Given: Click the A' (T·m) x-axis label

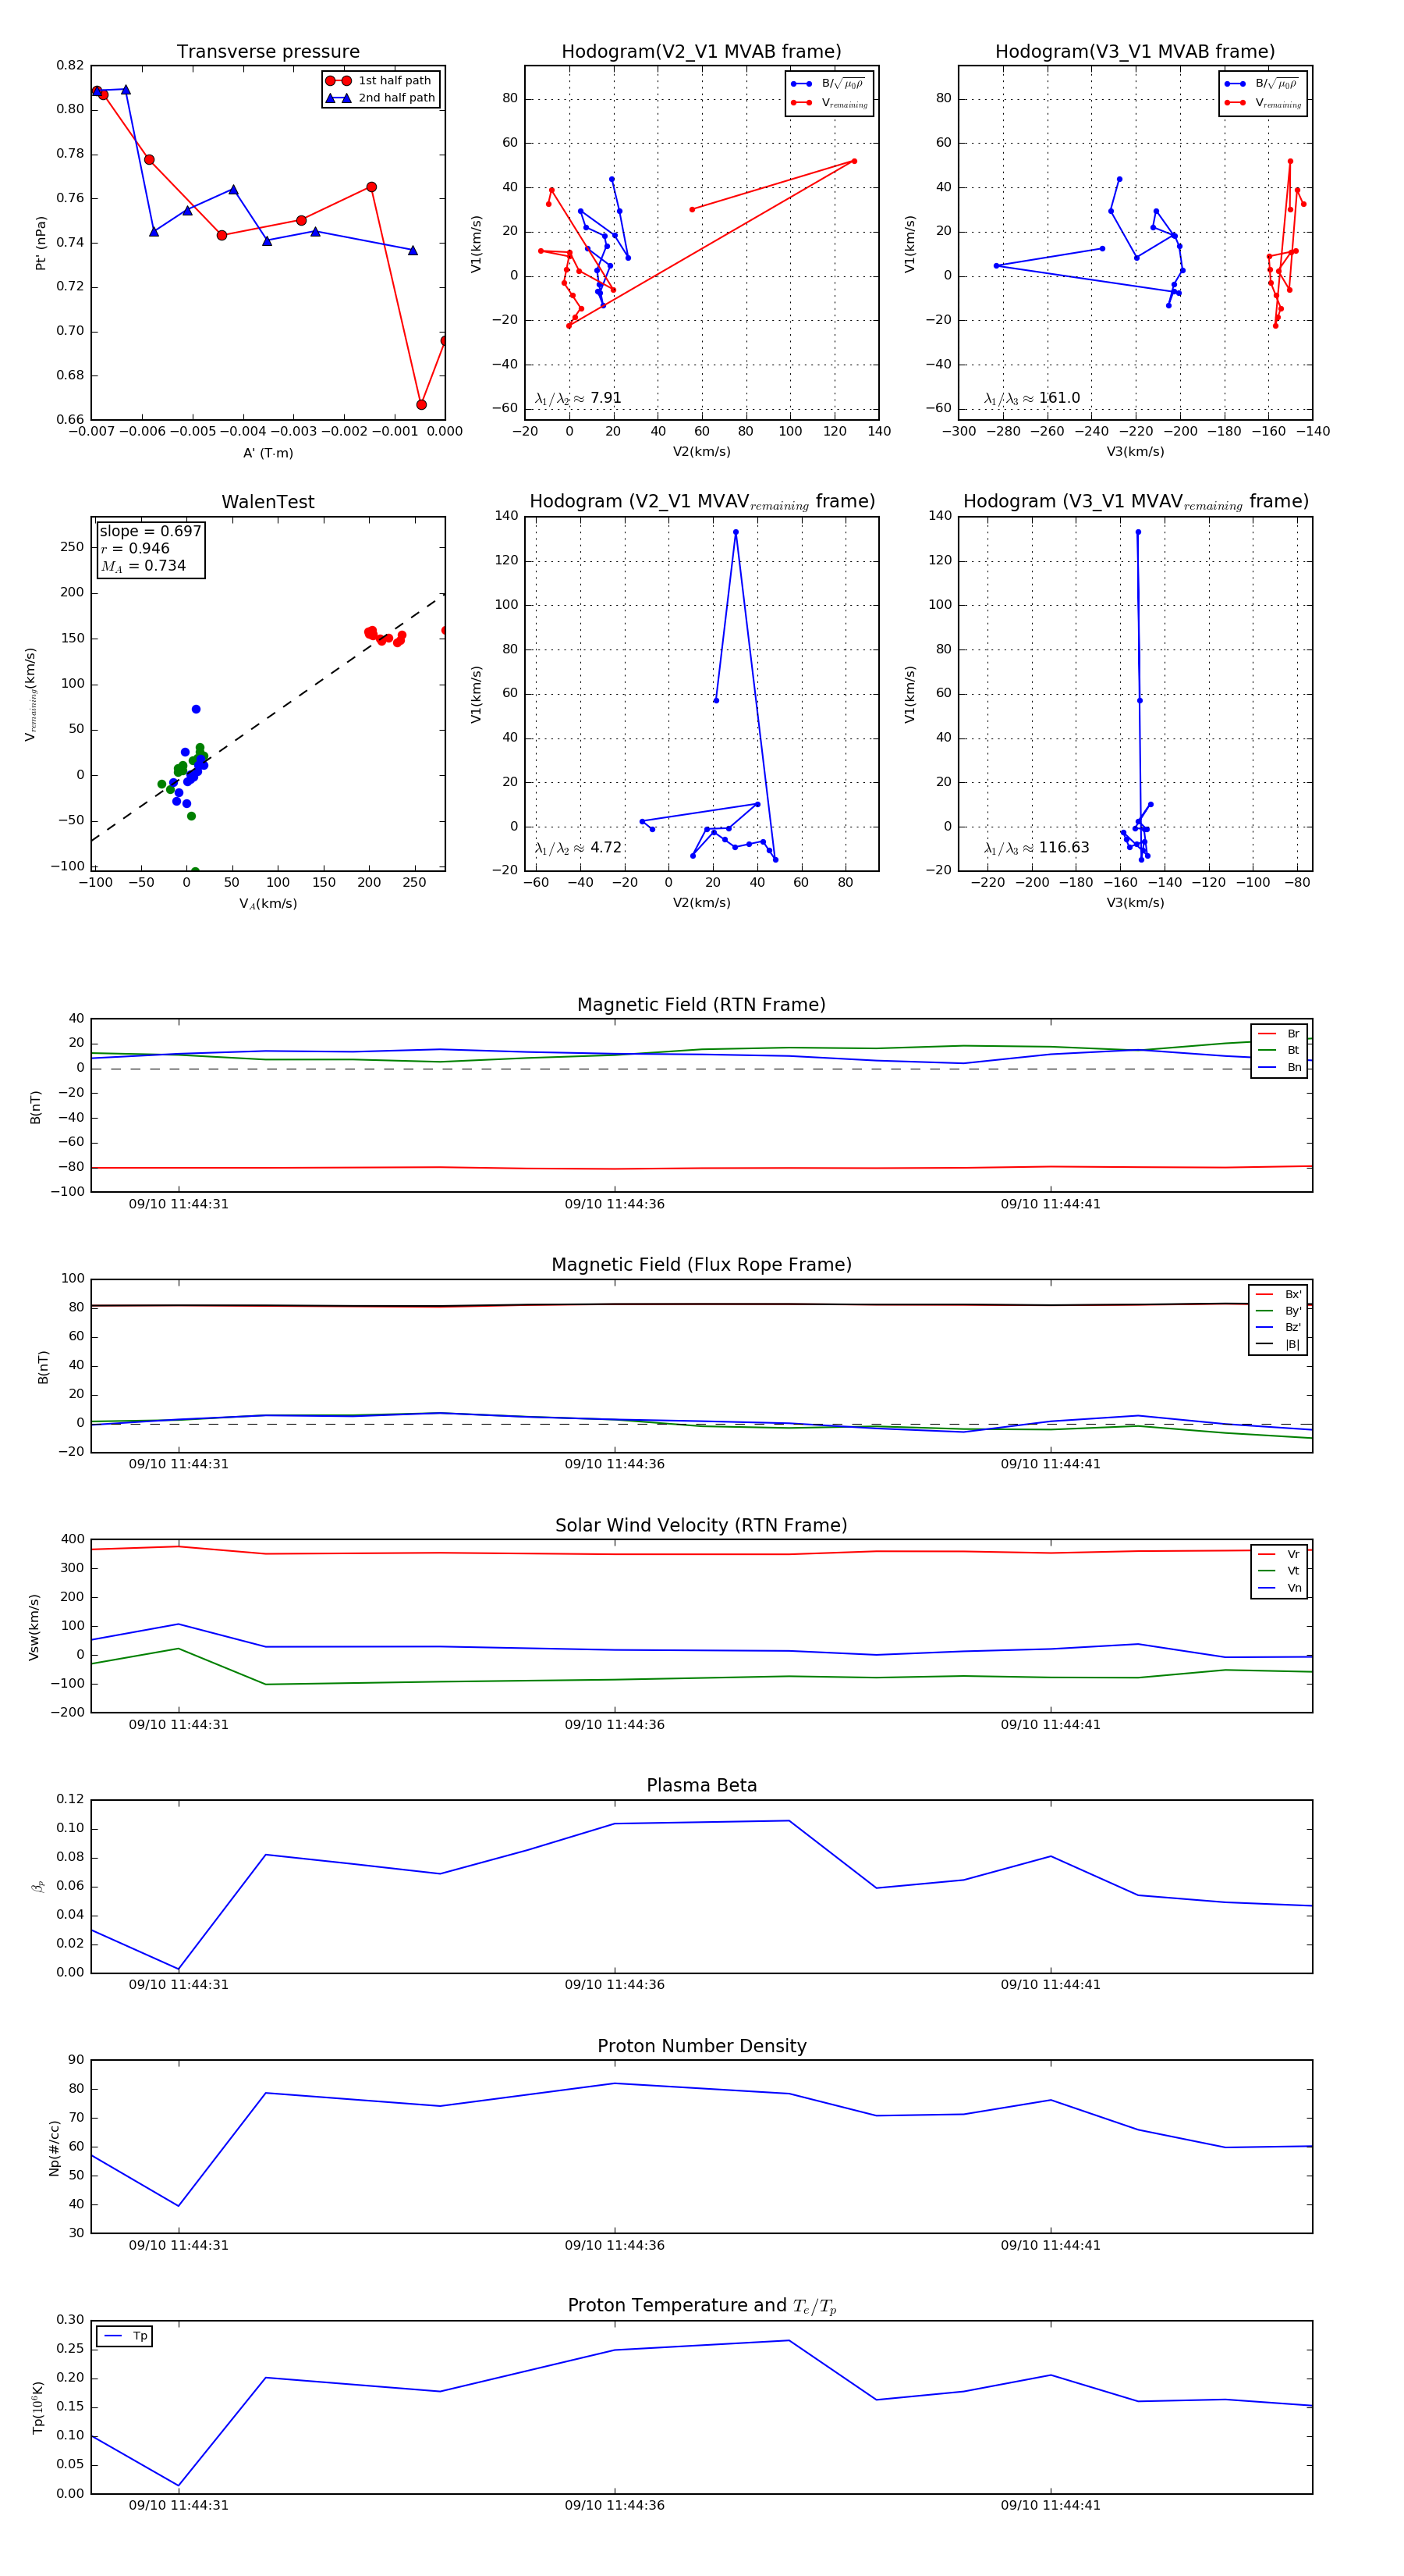Looking at the screenshot, I should click(268, 453).
